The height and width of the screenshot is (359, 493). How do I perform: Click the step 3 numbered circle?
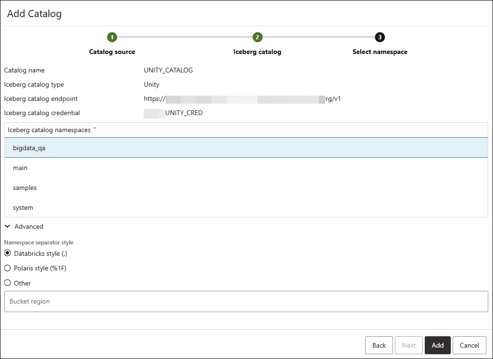tap(380, 37)
